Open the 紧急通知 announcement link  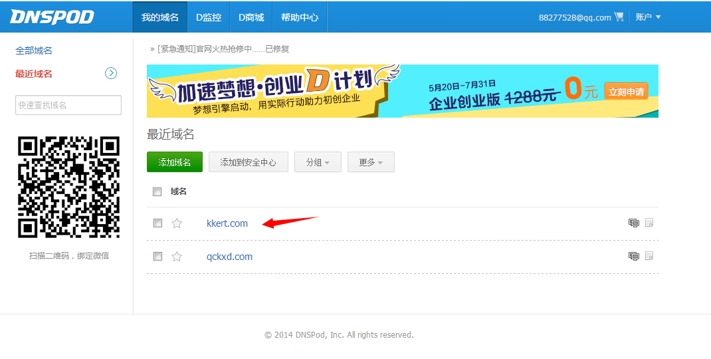click(x=223, y=49)
